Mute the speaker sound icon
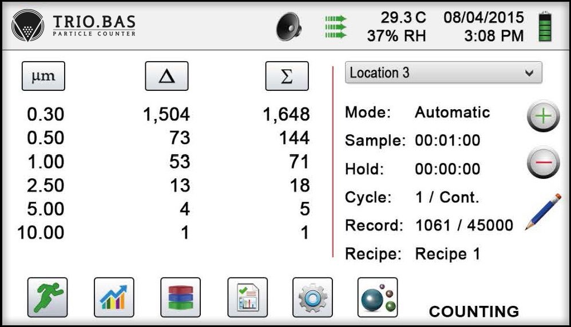The image size is (571, 327). [289, 27]
